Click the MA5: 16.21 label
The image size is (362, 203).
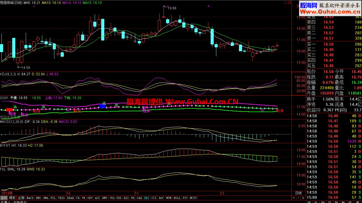(x=31, y=3)
